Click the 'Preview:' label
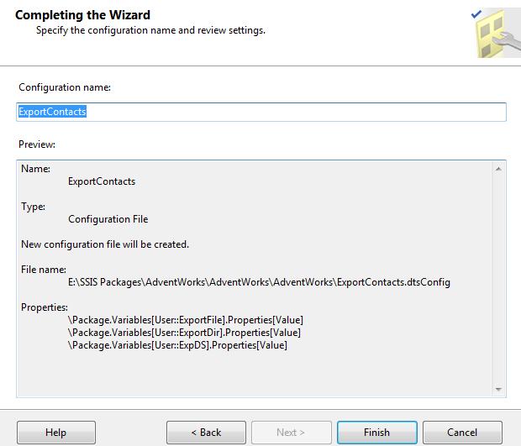This screenshot has width=521, height=446. point(37,144)
